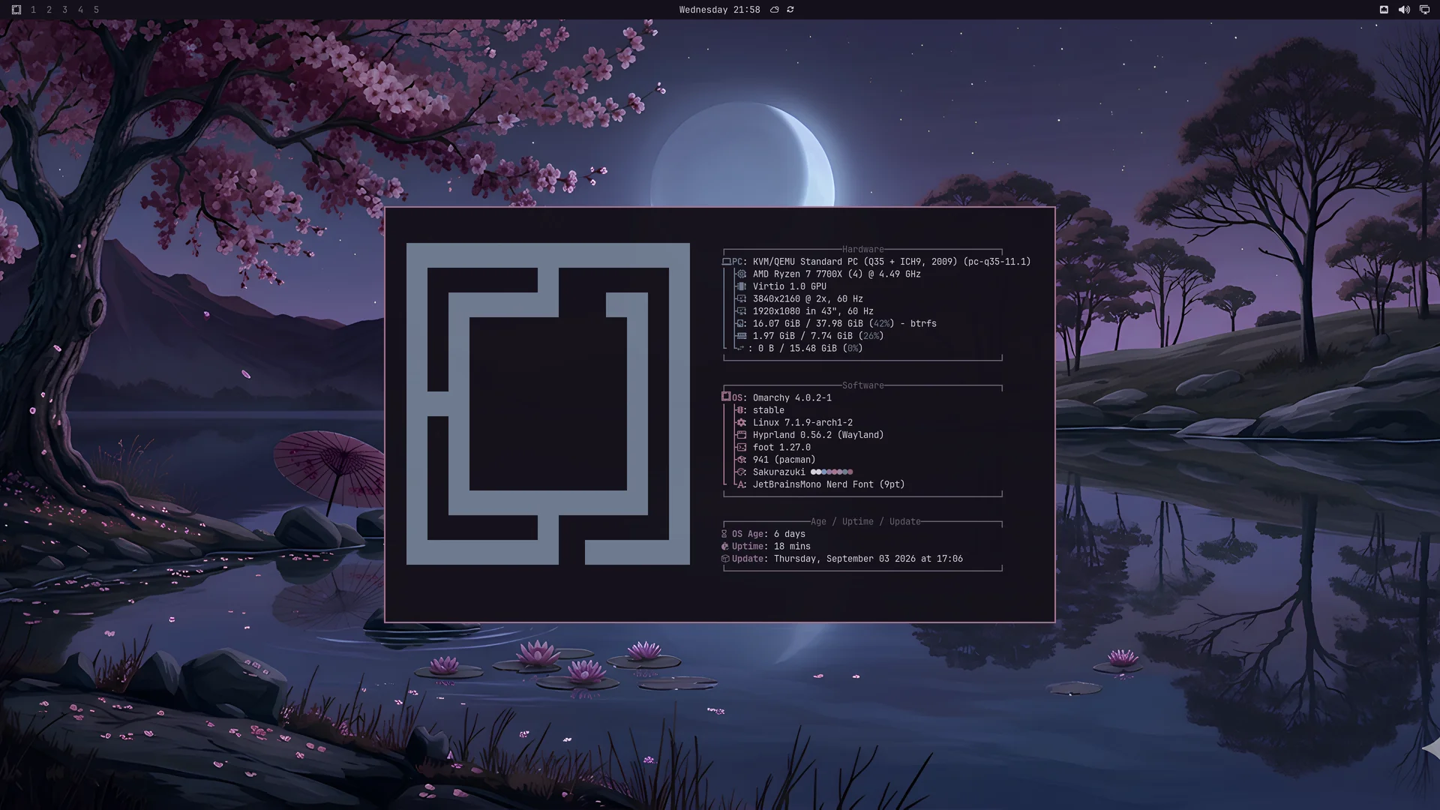This screenshot has height=810, width=1440.
Task: Switch to workspace 4
Action: click(x=81, y=10)
